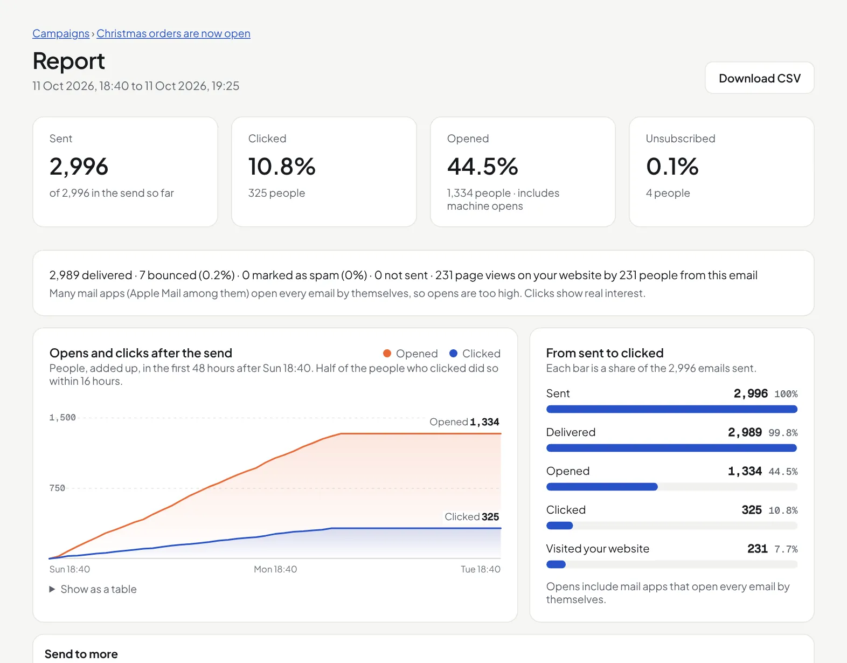Click the Opened progress bar in the funnel
847x663 pixels.
click(x=672, y=487)
